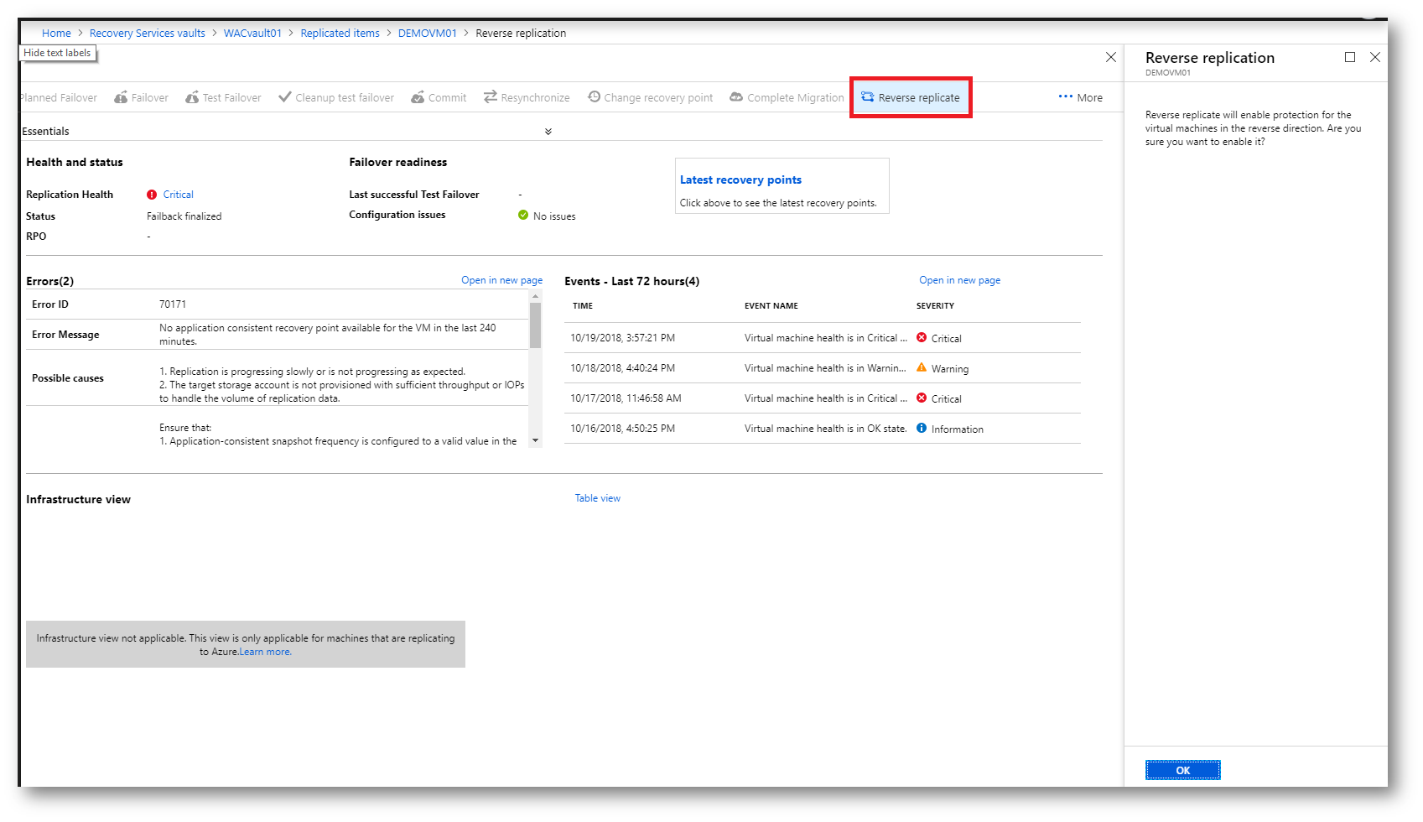Screen dimensions: 1423x822
Task: Open the DEMOVM01 breadcrumb link
Action: (428, 34)
